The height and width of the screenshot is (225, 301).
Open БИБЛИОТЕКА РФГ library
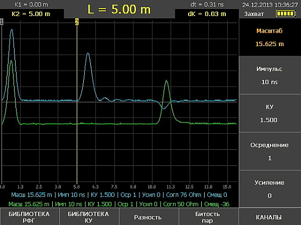pyautogui.click(x=29, y=217)
